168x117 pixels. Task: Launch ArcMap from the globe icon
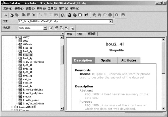[69, 15]
